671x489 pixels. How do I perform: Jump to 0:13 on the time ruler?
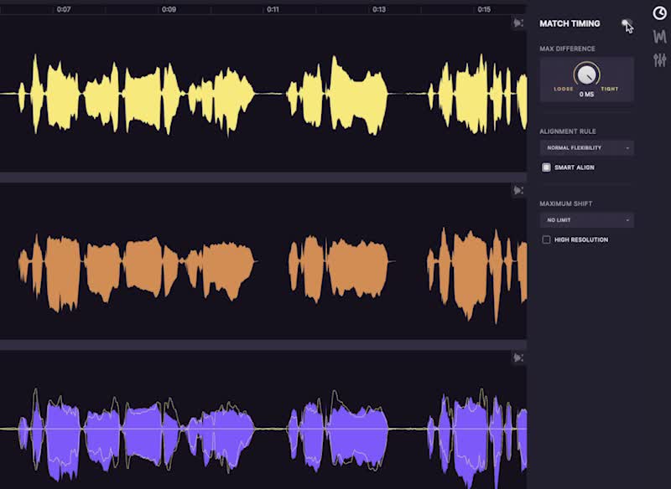point(379,9)
